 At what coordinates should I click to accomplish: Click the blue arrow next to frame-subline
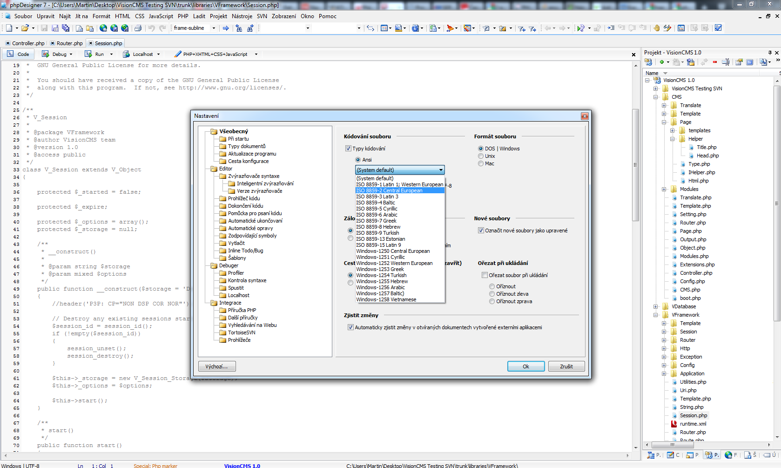[x=226, y=28]
